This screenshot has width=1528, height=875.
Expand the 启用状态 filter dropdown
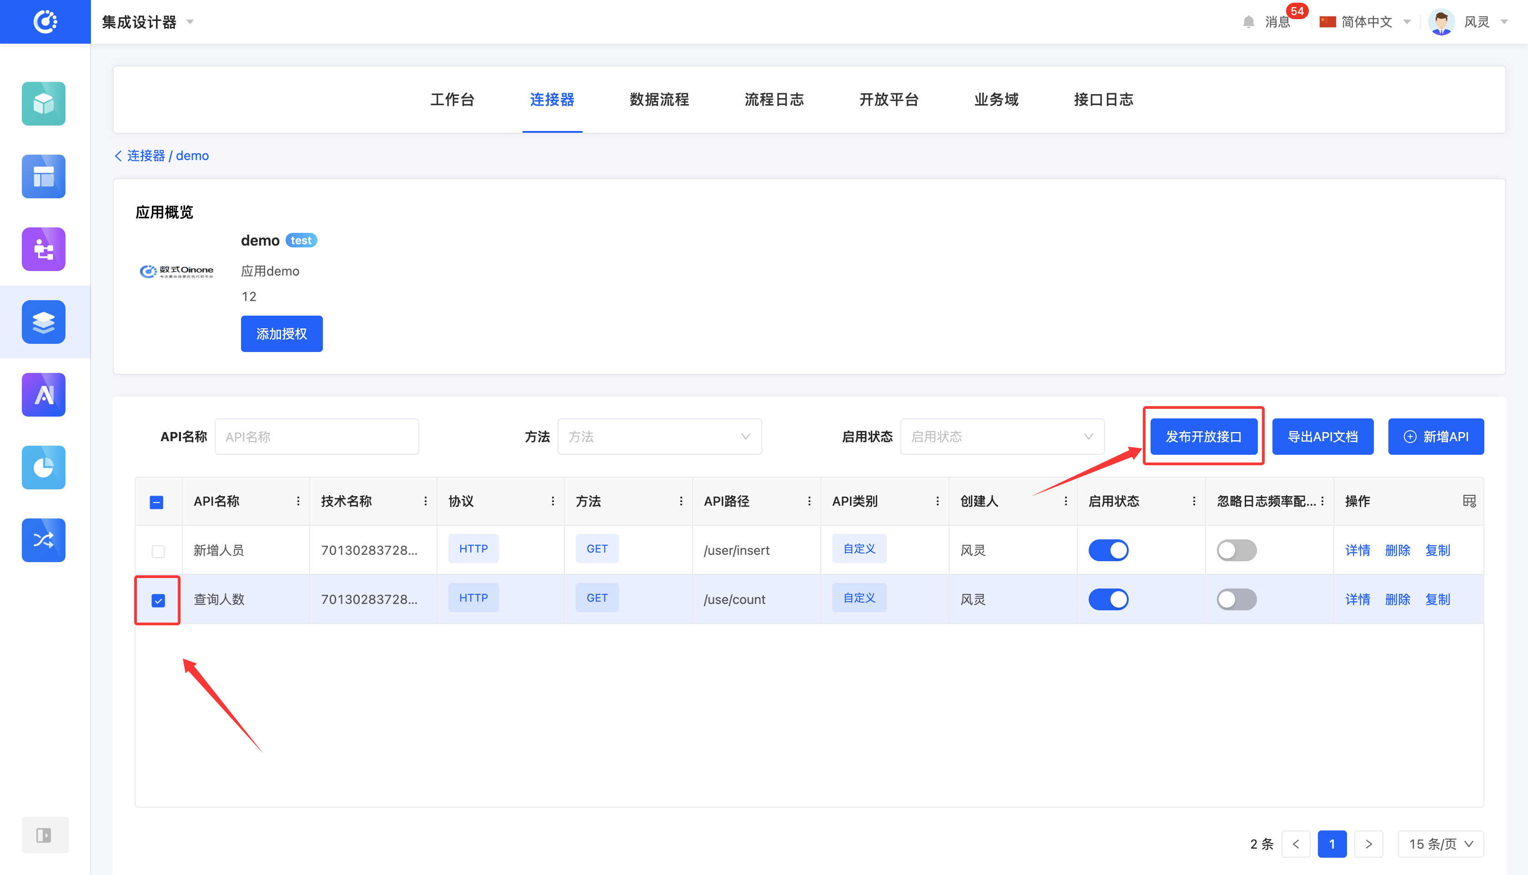(x=1002, y=436)
